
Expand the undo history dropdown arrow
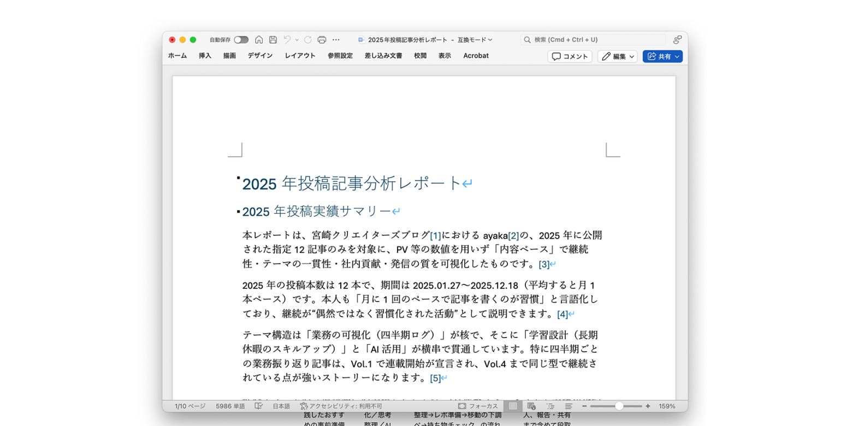click(297, 40)
